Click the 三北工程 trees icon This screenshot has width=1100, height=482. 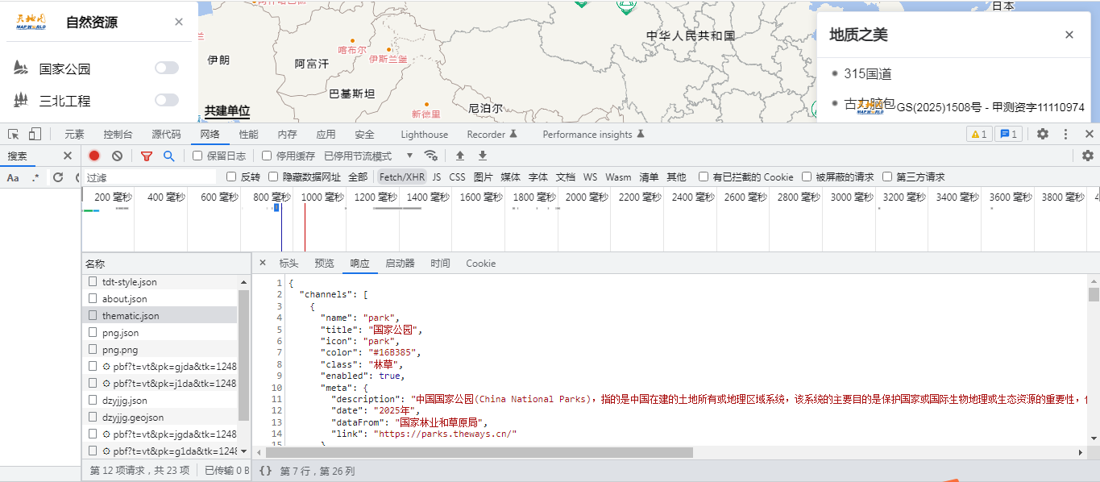click(x=21, y=101)
